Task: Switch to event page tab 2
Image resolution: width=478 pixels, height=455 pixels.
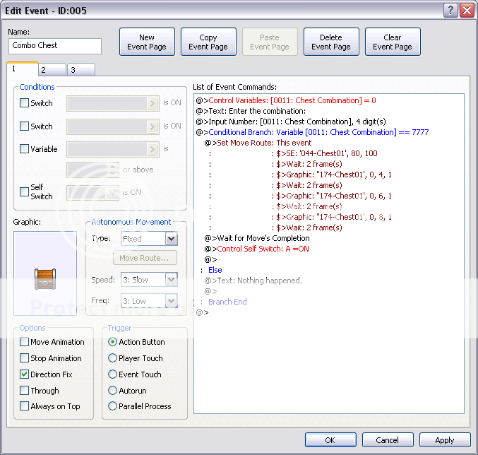Action: (51, 70)
